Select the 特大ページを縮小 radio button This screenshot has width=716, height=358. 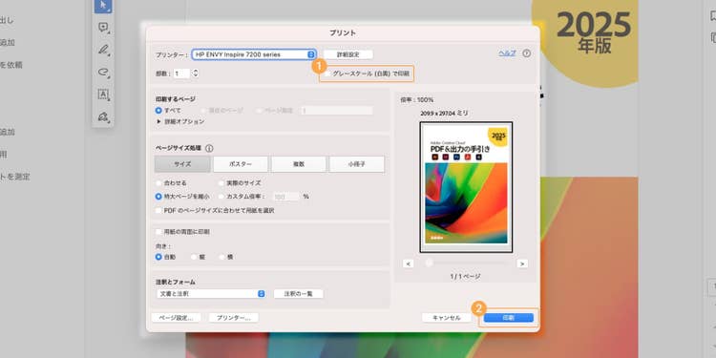pos(158,197)
